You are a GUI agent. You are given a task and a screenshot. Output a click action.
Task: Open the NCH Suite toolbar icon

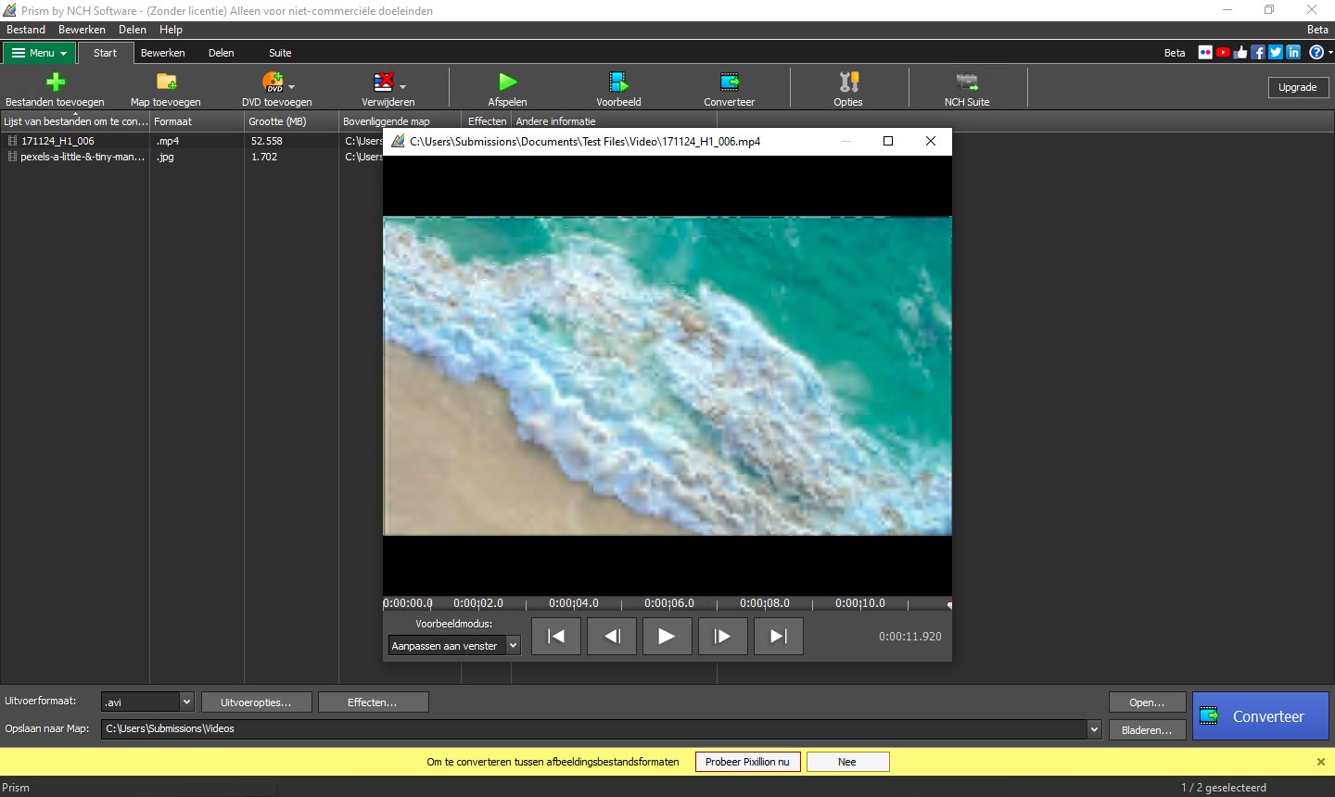tap(967, 82)
